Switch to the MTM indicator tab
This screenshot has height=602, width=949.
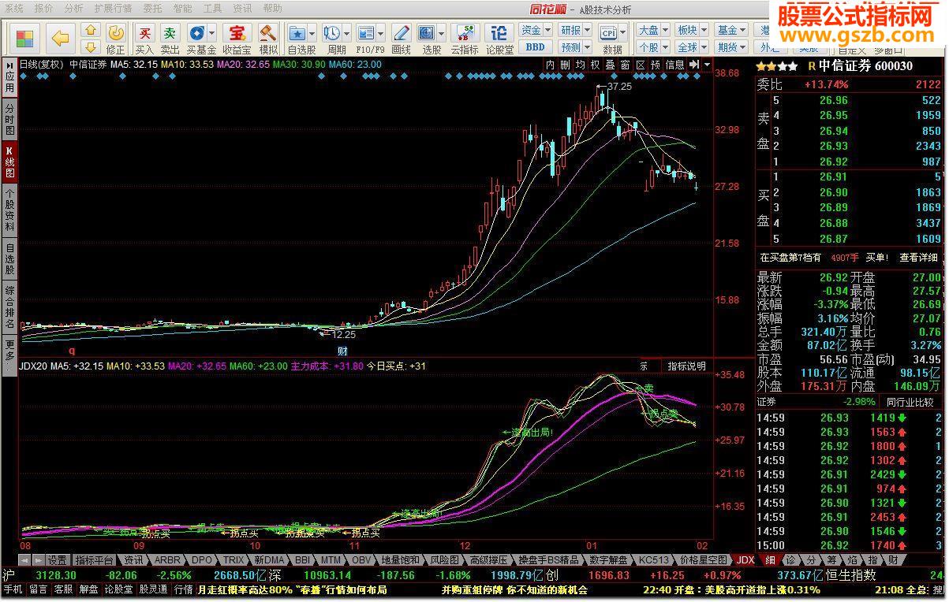(331, 560)
